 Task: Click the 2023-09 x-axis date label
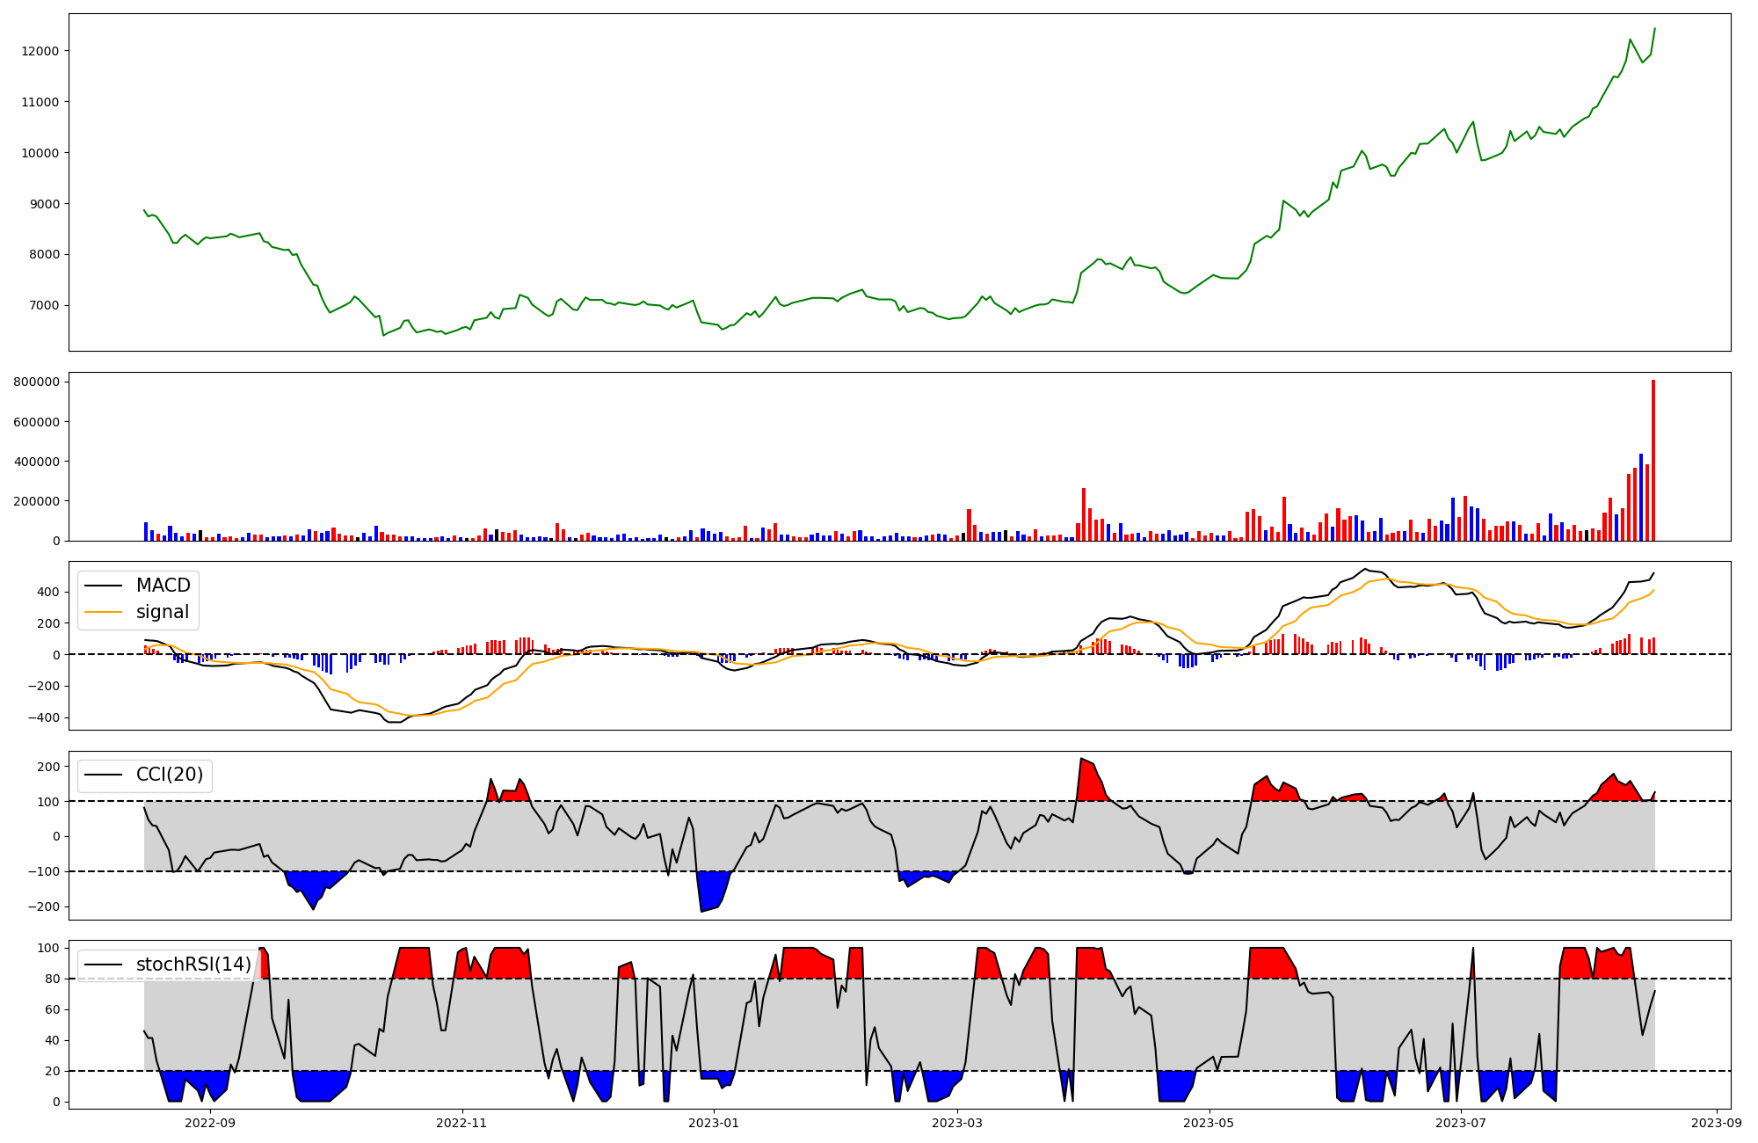(x=1717, y=1123)
